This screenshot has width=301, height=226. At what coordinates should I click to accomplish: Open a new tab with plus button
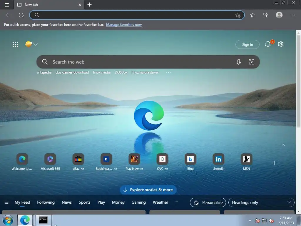click(89, 5)
